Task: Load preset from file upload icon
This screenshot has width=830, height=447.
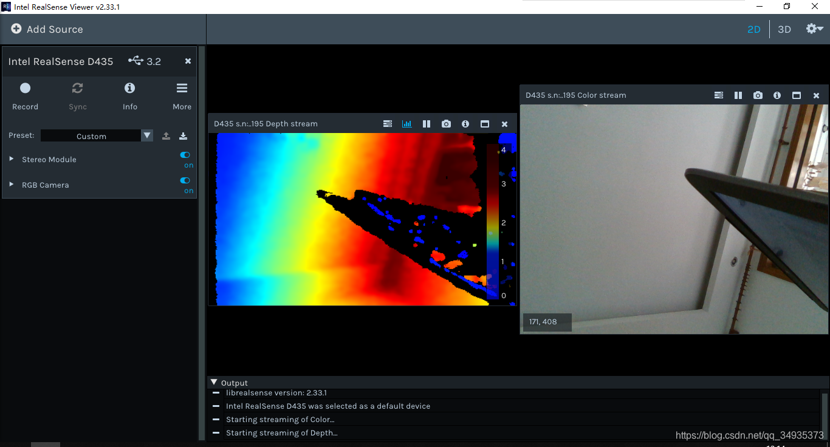Action: (x=166, y=136)
